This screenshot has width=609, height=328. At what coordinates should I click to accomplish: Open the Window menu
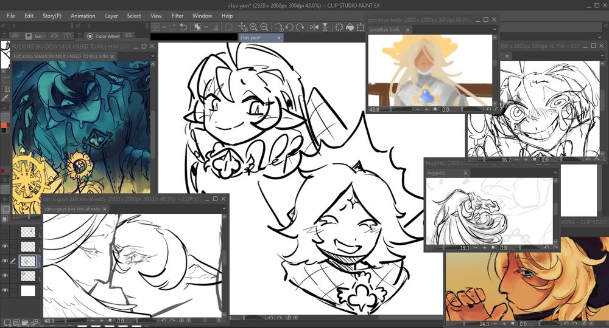(x=202, y=16)
